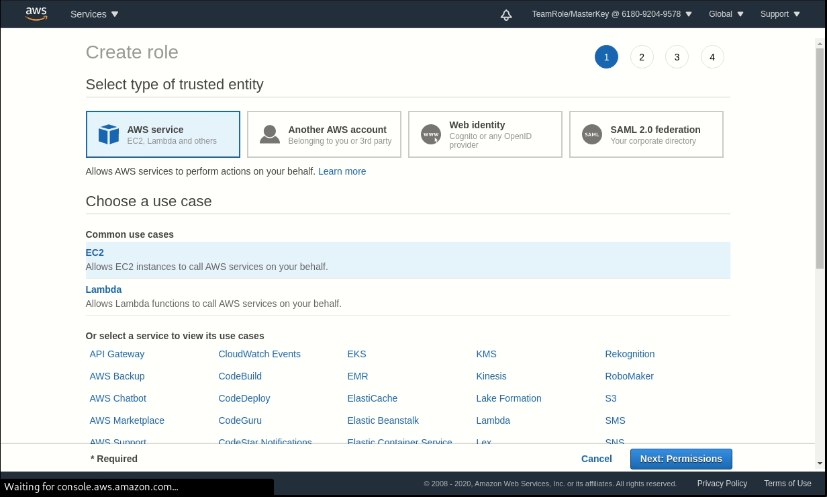Select ElastiCache service
The height and width of the screenshot is (497, 827).
pos(373,398)
